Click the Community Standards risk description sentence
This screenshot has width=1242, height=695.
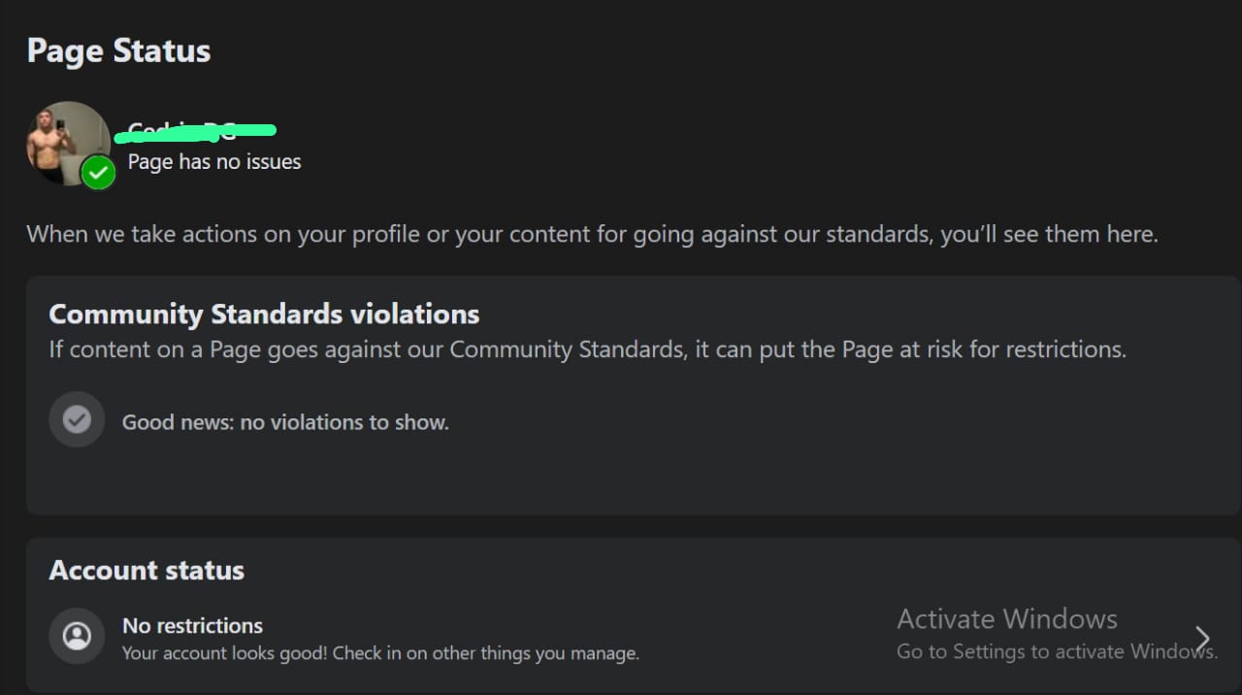pos(588,349)
